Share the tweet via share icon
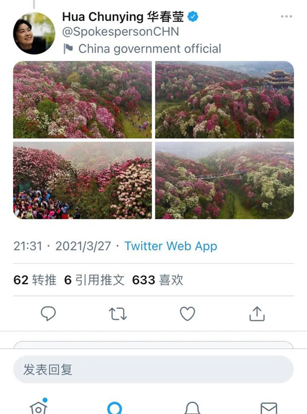307x414 pixels. [x=257, y=313]
